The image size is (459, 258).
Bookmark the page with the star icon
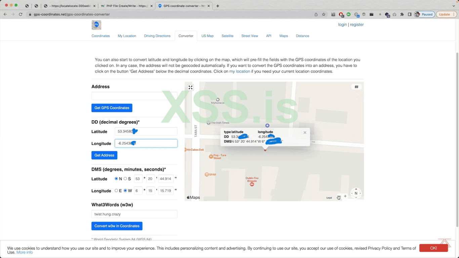tap(324, 14)
